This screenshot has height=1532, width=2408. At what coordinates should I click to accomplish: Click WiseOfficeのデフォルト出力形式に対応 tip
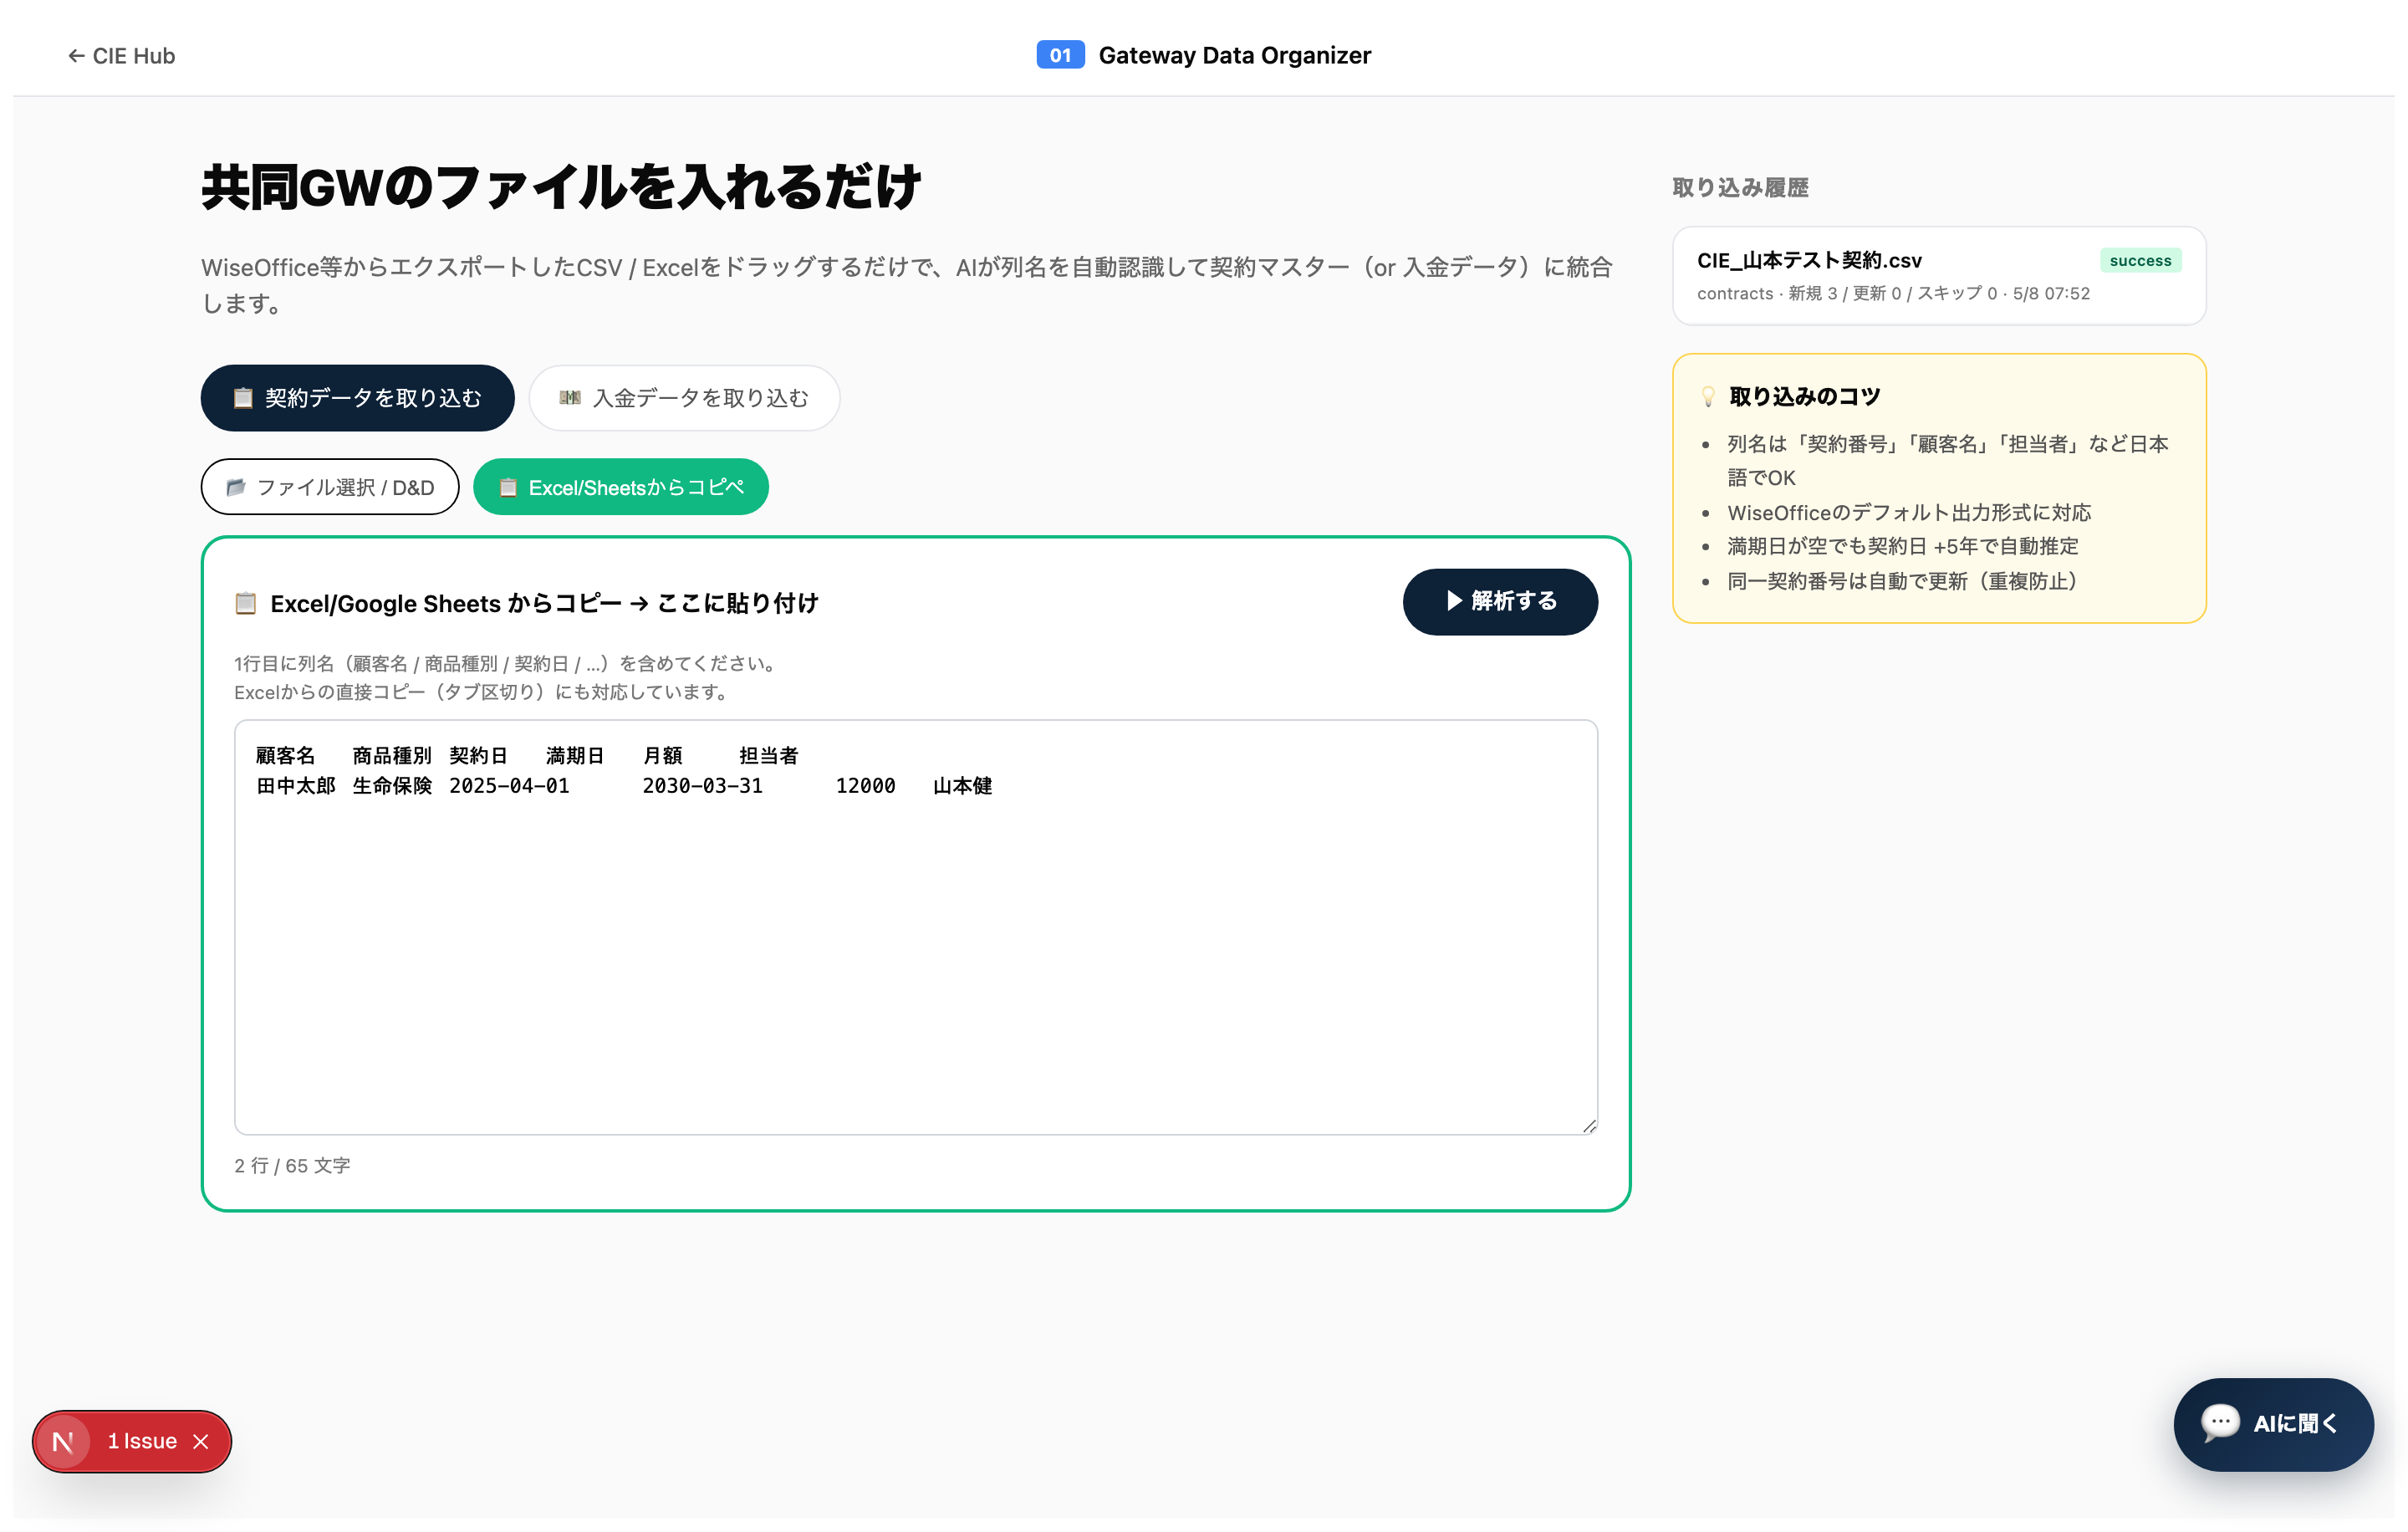tap(1909, 513)
